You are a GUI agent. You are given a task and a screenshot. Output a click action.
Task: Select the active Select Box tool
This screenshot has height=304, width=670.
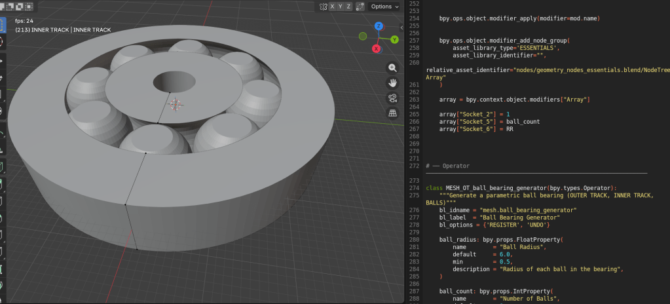(2, 25)
